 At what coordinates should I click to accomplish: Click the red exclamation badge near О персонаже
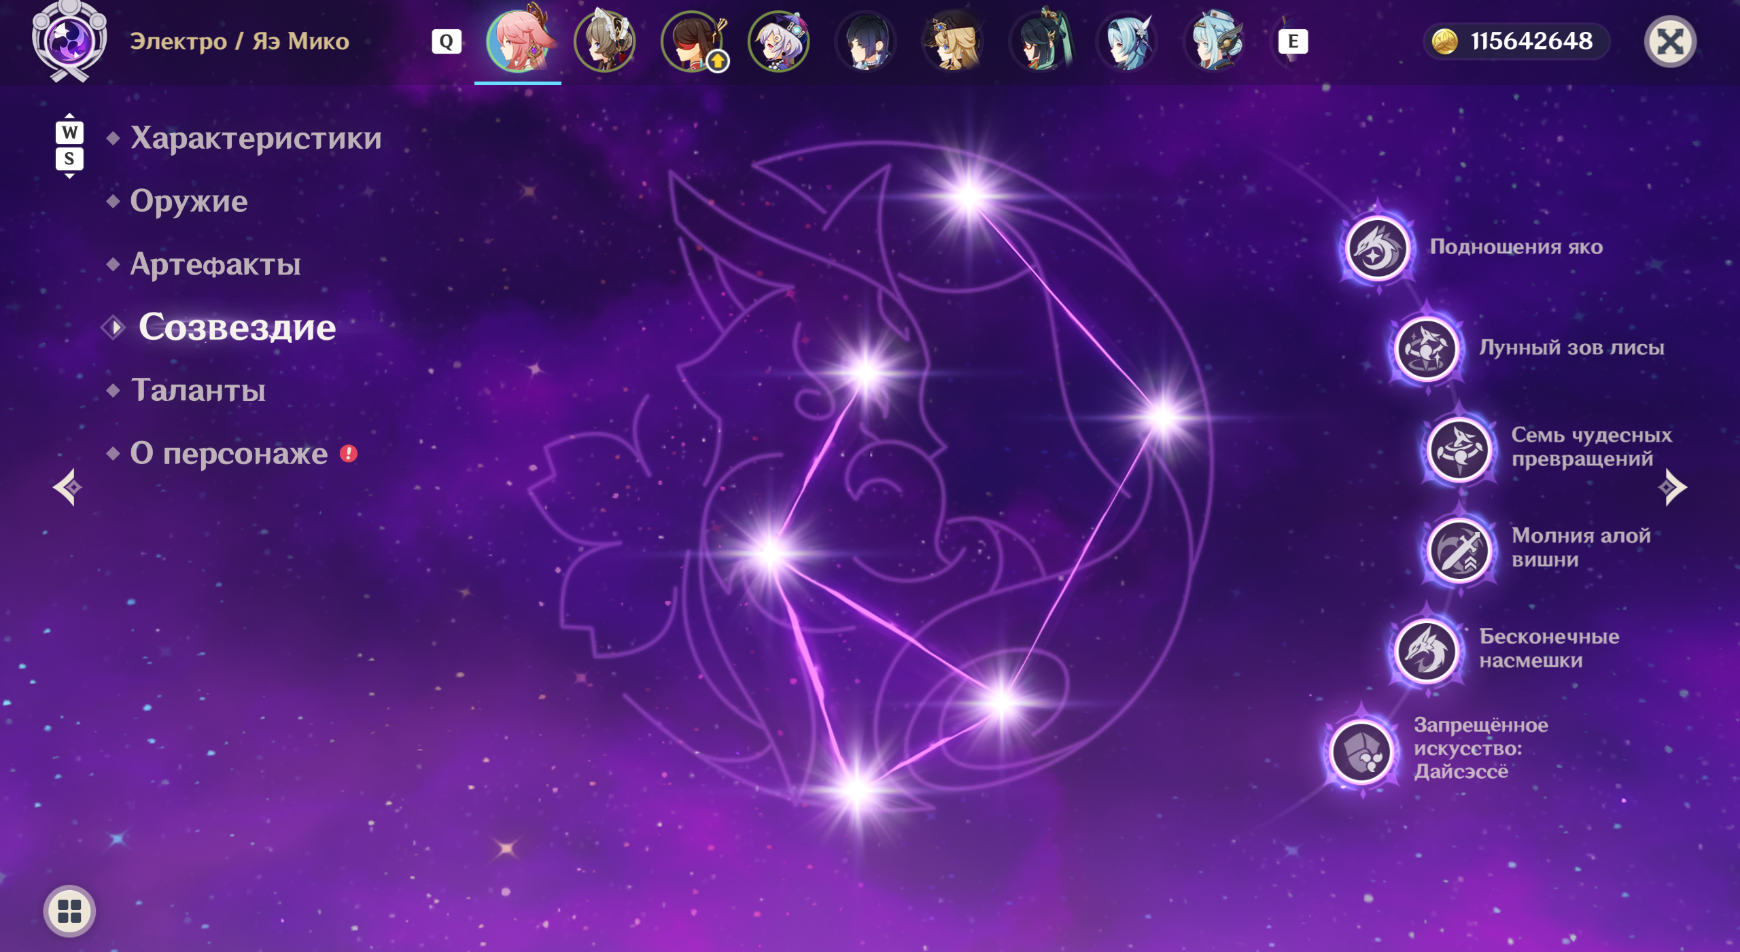(x=349, y=453)
